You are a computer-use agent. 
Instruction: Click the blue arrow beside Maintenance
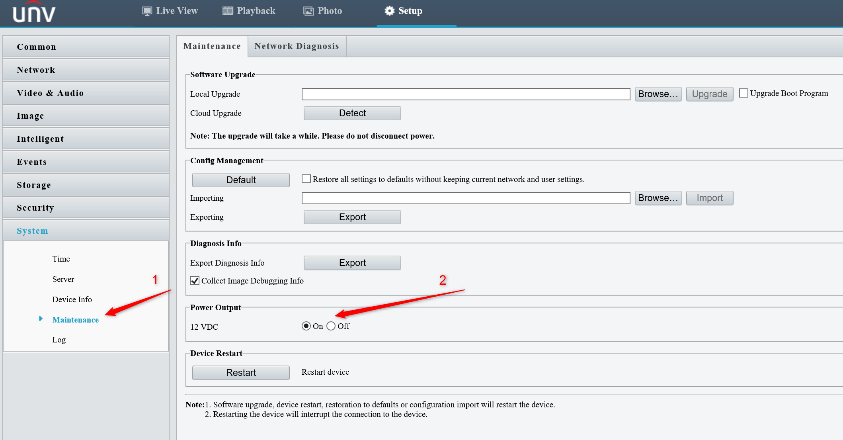[41, 319]
